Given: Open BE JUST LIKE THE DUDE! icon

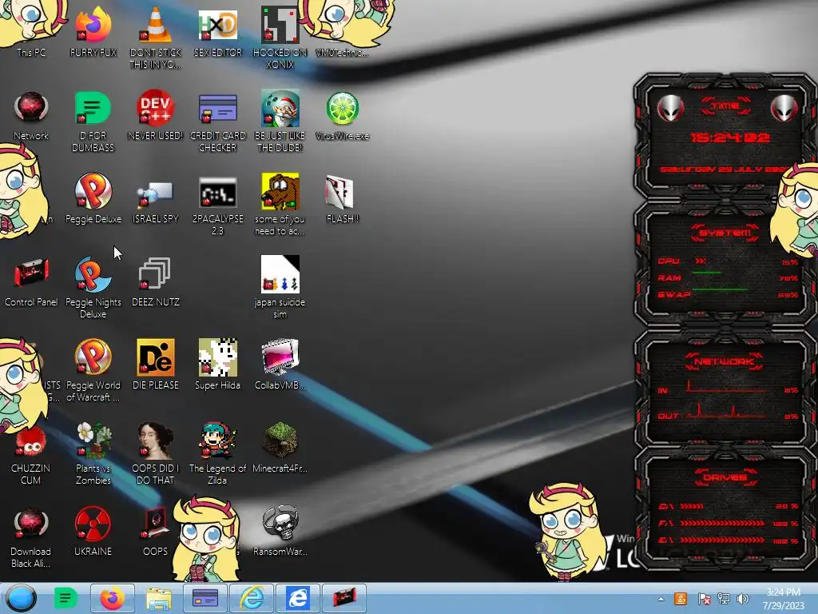Looking at the screenshot, I should [280, 122].
